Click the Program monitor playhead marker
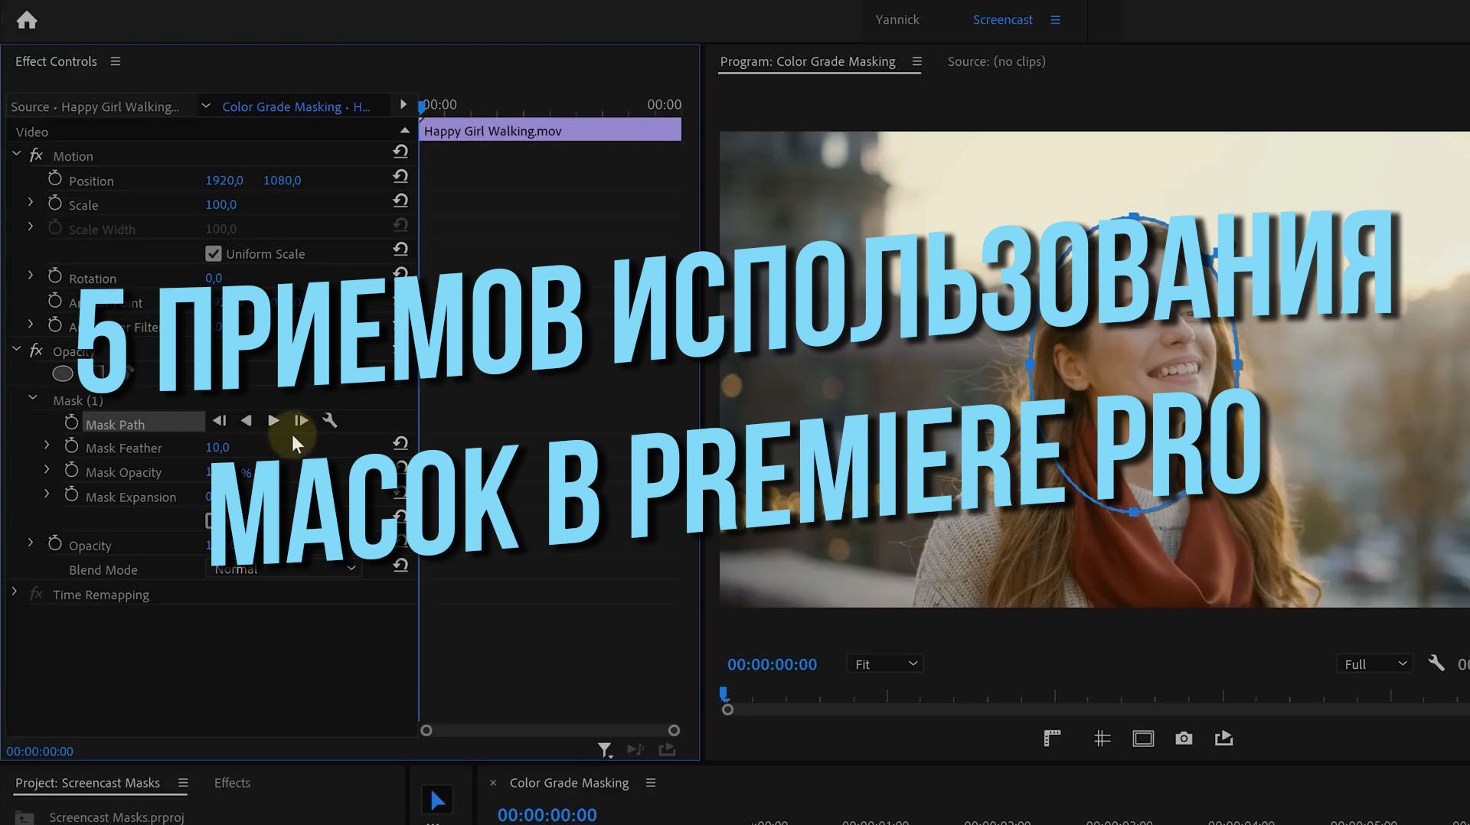 724,694
